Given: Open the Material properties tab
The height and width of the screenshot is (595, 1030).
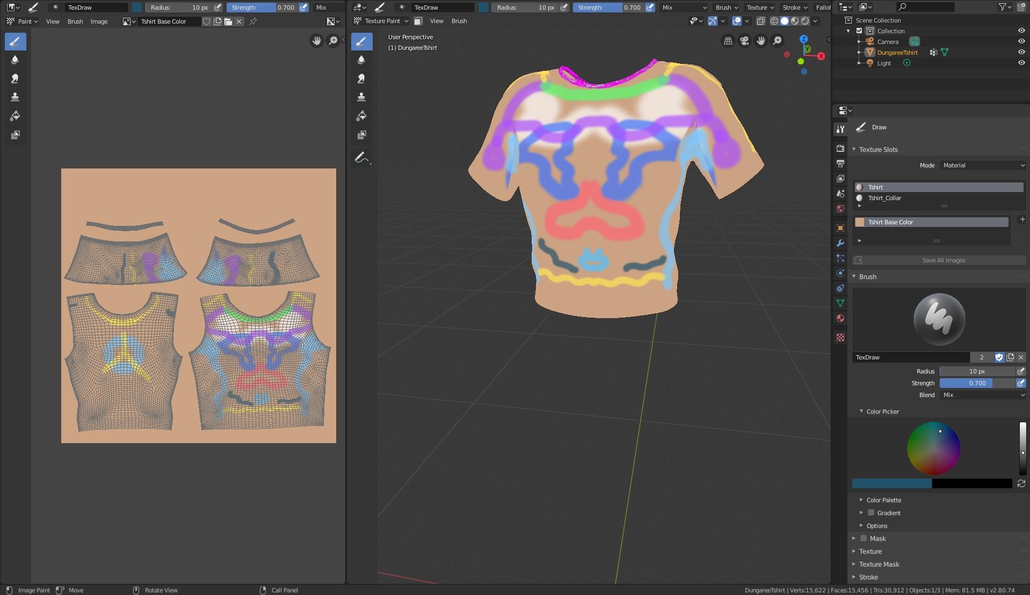Looking at the screenshot, I should click(x=840, y=318).
